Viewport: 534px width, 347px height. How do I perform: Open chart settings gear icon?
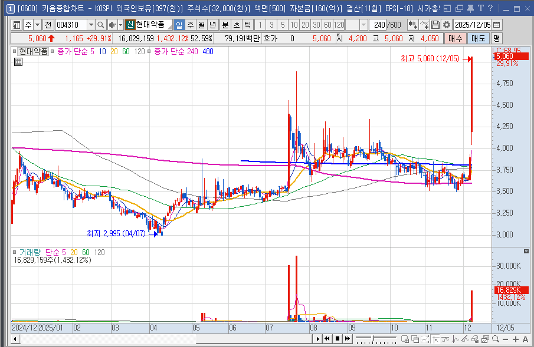(447, 25)
